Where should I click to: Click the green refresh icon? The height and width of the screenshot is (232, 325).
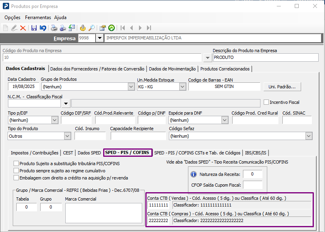click(x=112, y=28)
